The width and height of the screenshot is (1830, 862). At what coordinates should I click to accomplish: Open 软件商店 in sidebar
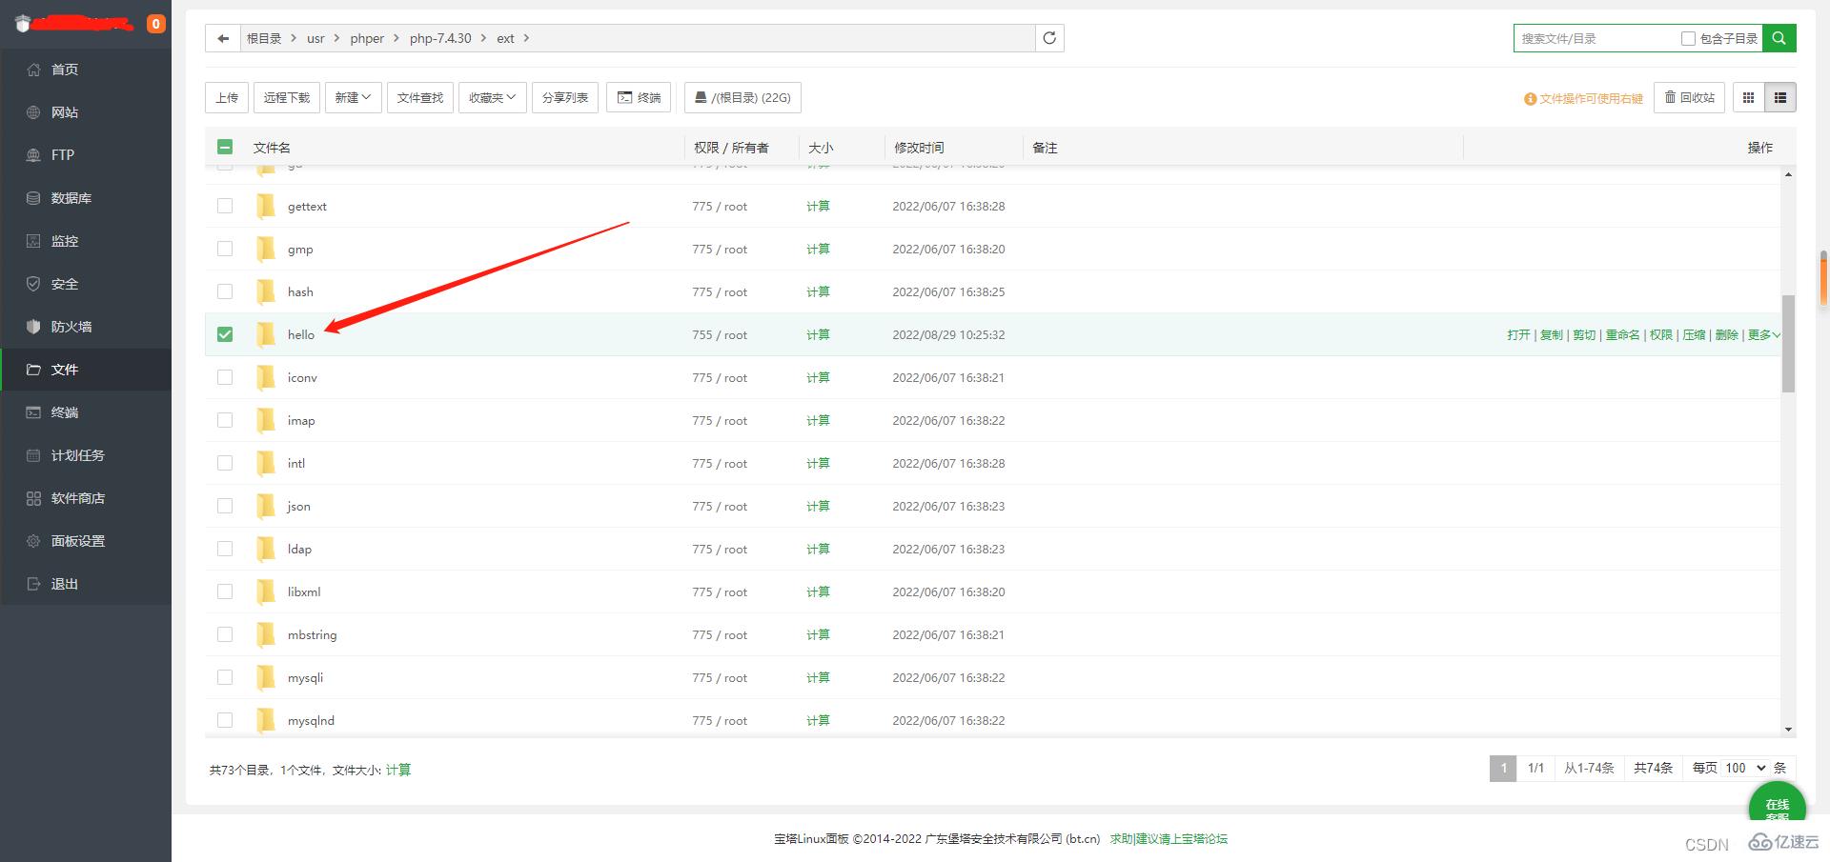tap(86, 498)
